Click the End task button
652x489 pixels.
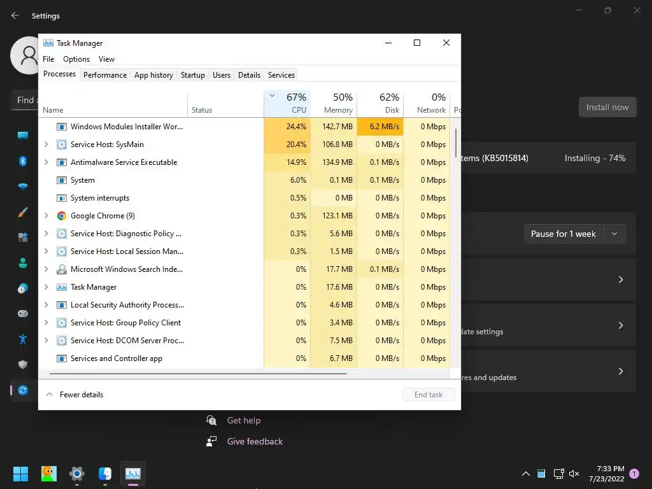[x=429, y=395]
